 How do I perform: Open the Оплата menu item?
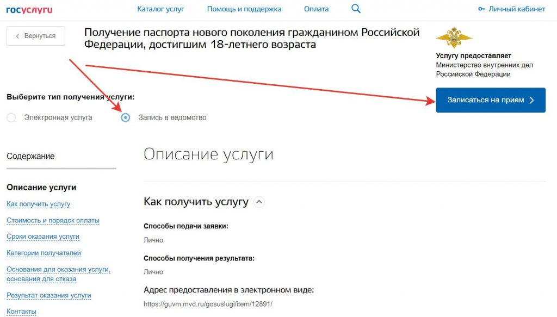[316, 9]
